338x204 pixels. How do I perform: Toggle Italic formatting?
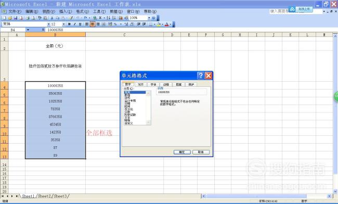click(x=74, y=24)
